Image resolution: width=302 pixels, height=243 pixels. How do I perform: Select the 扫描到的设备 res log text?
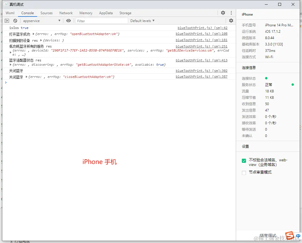tap(23, 41)
